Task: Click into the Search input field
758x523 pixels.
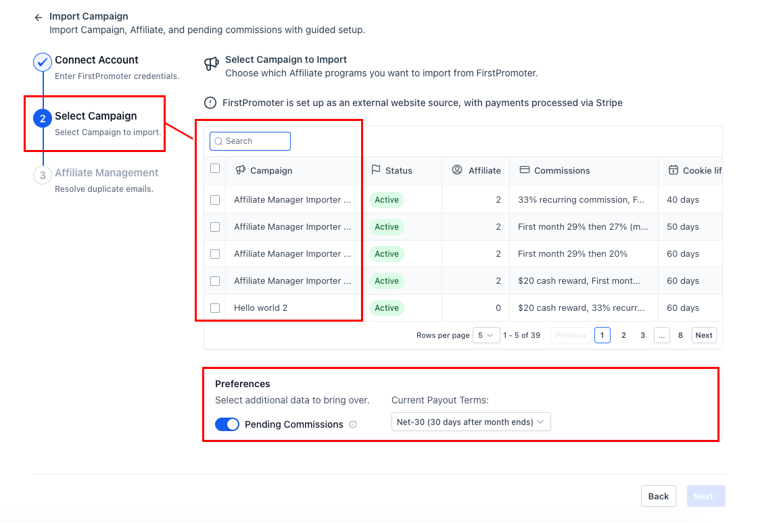Action: pos(250,141)
